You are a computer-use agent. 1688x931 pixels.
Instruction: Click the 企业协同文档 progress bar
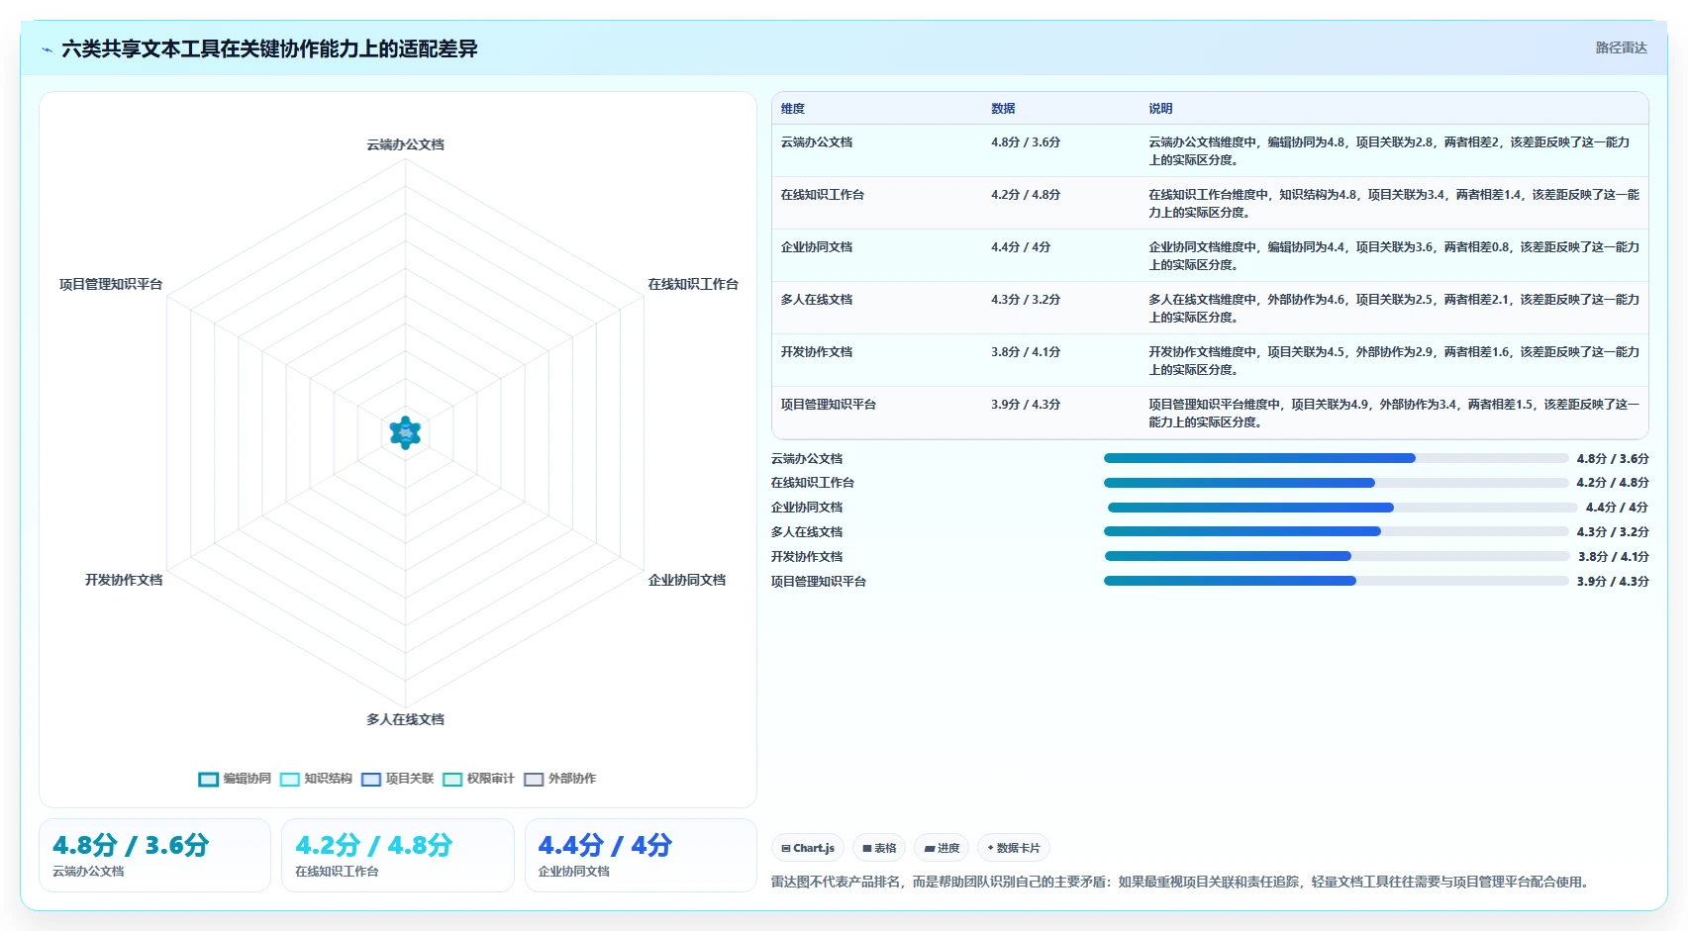[x=1342, y=508]
